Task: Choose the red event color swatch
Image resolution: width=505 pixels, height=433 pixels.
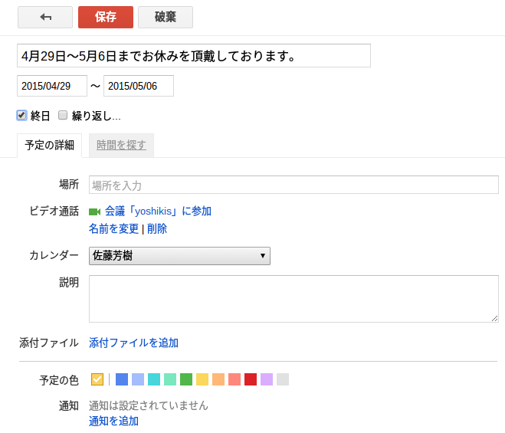Action: tap(251, 379)
